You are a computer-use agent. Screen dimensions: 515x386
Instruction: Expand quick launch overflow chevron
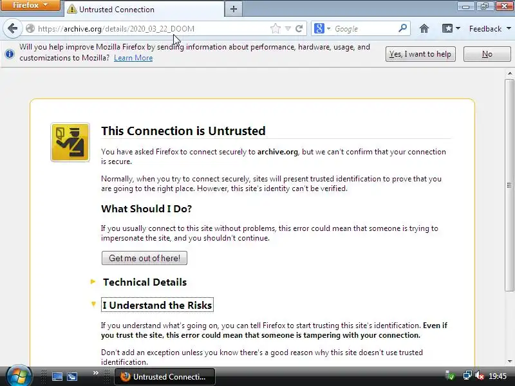coord(95,373)
